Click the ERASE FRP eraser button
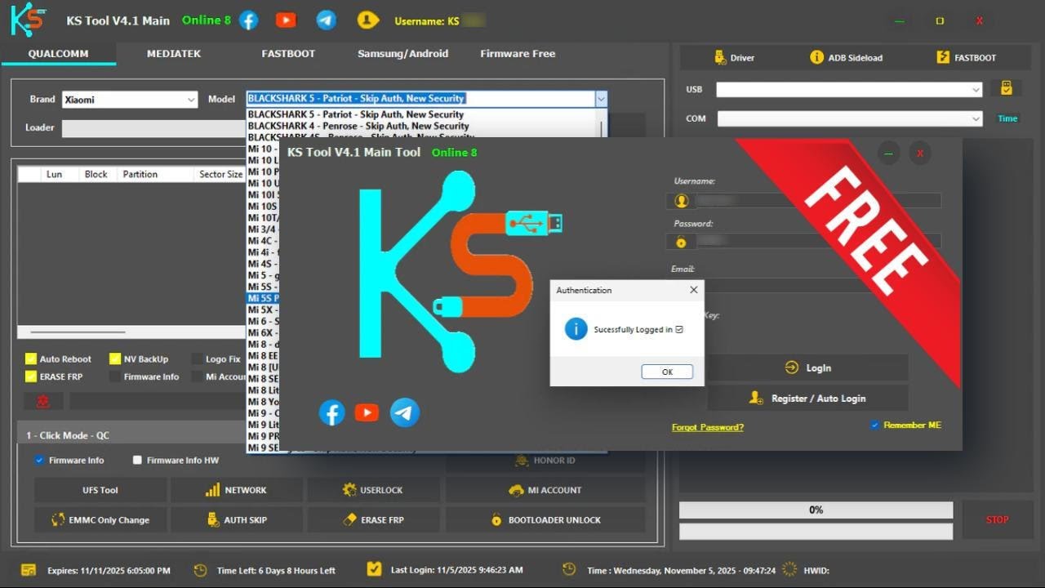 [x=373, y=519]
